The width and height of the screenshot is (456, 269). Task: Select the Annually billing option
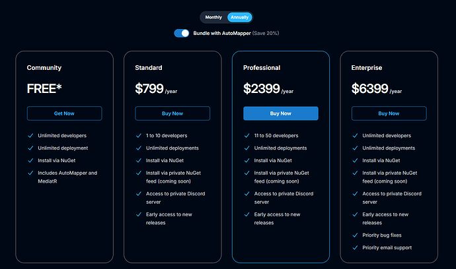240,17
